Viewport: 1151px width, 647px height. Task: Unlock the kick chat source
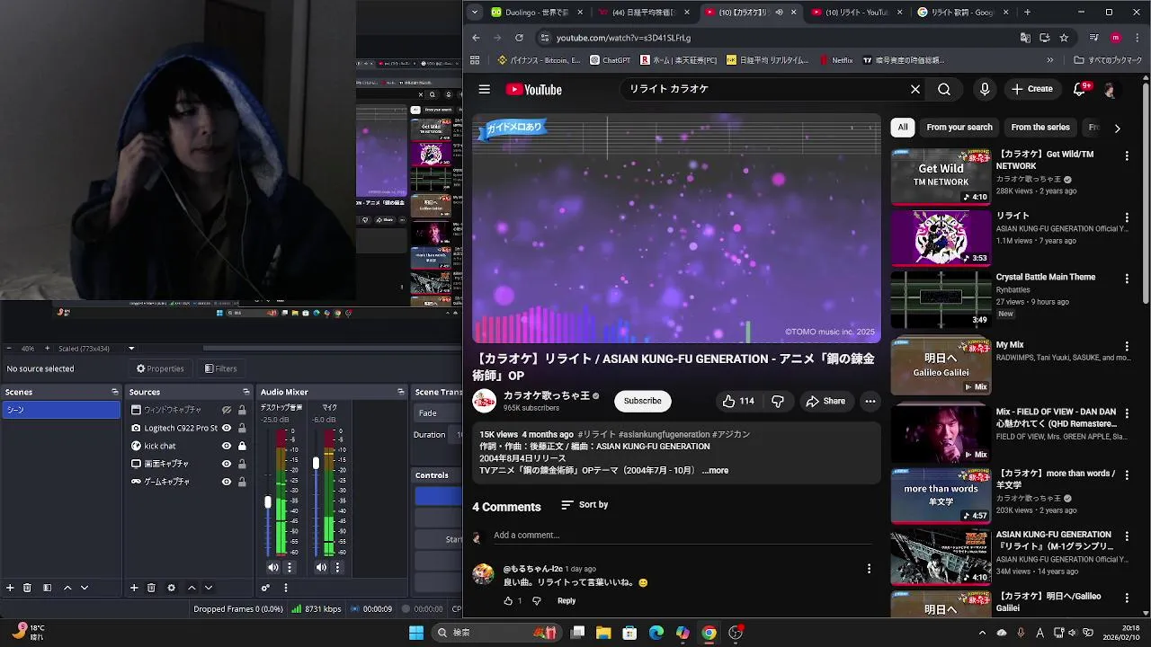coord(242,446)
